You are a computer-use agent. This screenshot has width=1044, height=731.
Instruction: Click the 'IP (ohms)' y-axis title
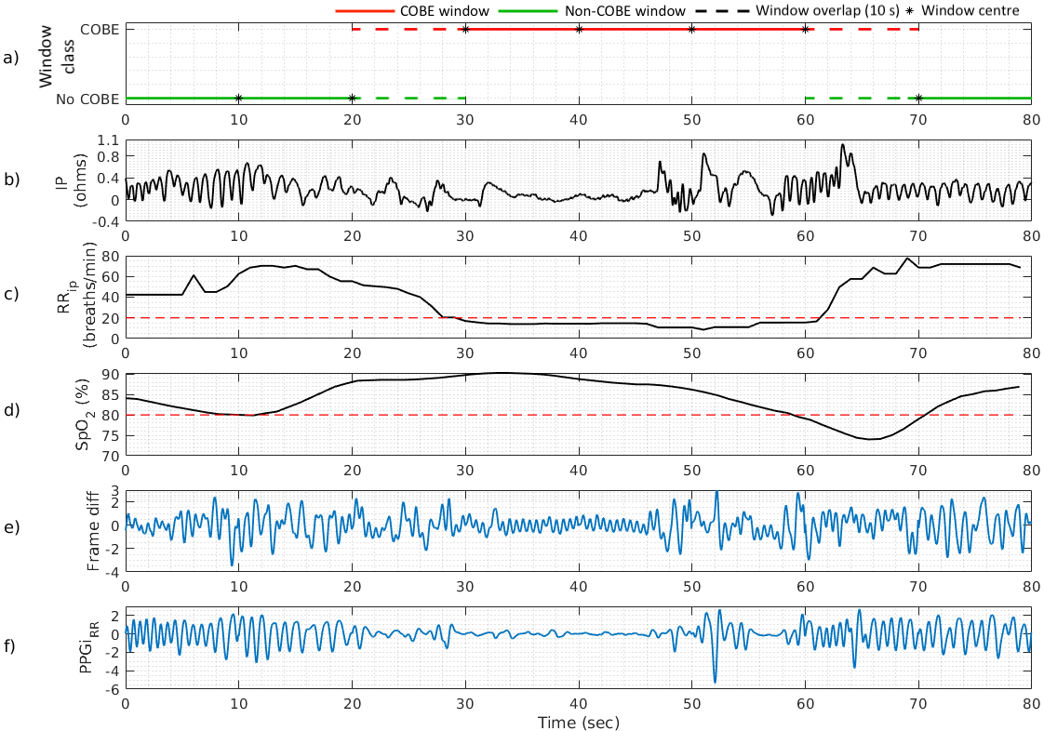pos(74,179)
